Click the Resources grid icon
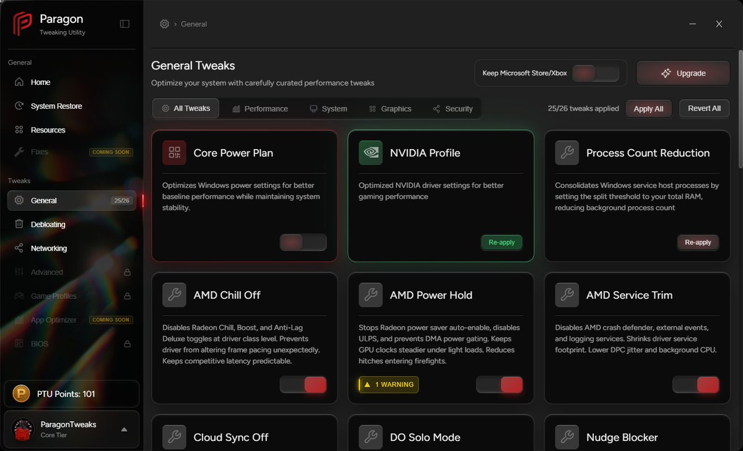This screenshot has width=743, height=451. coord(19,130)
